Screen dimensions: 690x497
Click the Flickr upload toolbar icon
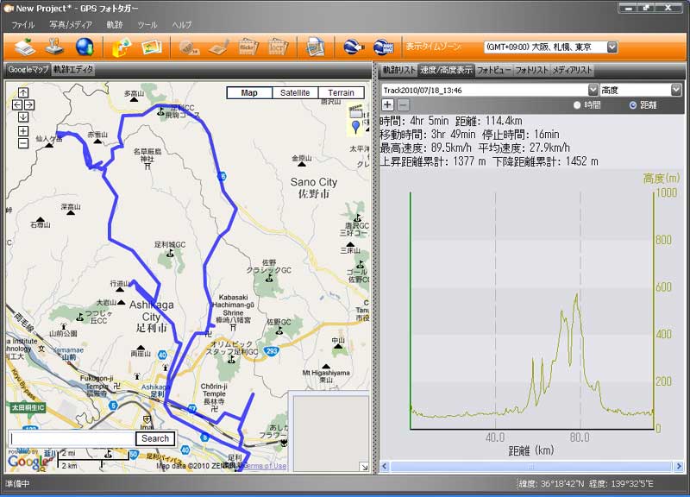pos(248,47)
